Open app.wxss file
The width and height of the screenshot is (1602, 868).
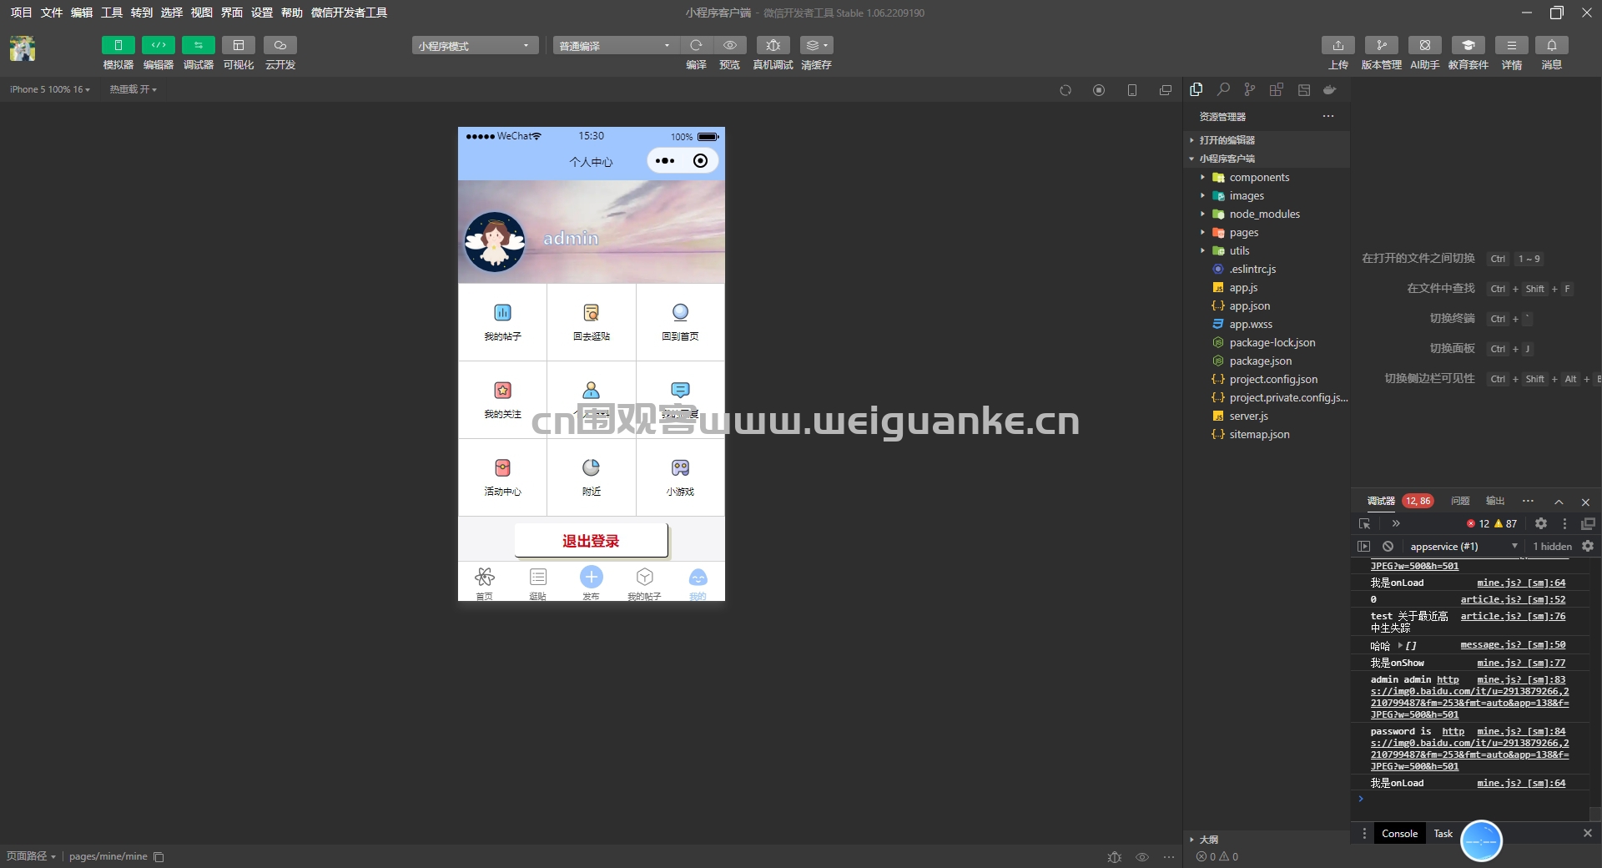coord(1267,324)
